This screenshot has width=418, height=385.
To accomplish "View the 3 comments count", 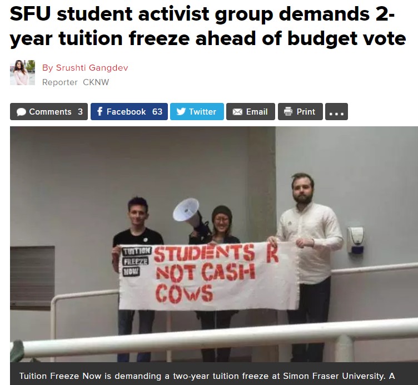I will (x=80, y=111).
